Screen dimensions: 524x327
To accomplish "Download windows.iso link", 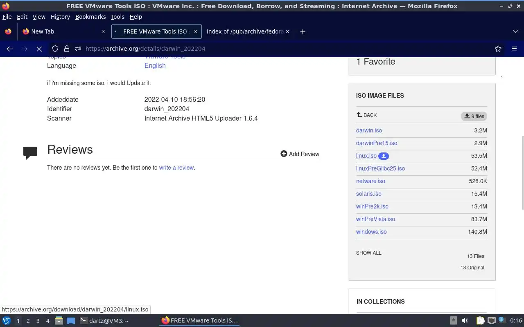I will point(371,232).
